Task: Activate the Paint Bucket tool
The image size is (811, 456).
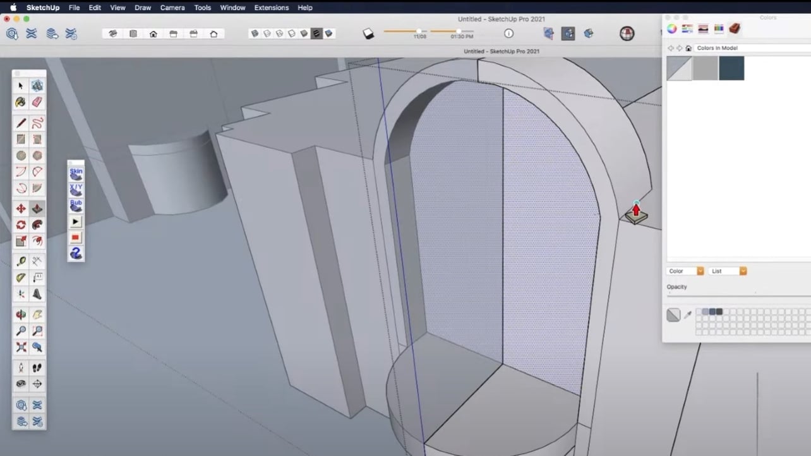Action: (x=20, y=102)
